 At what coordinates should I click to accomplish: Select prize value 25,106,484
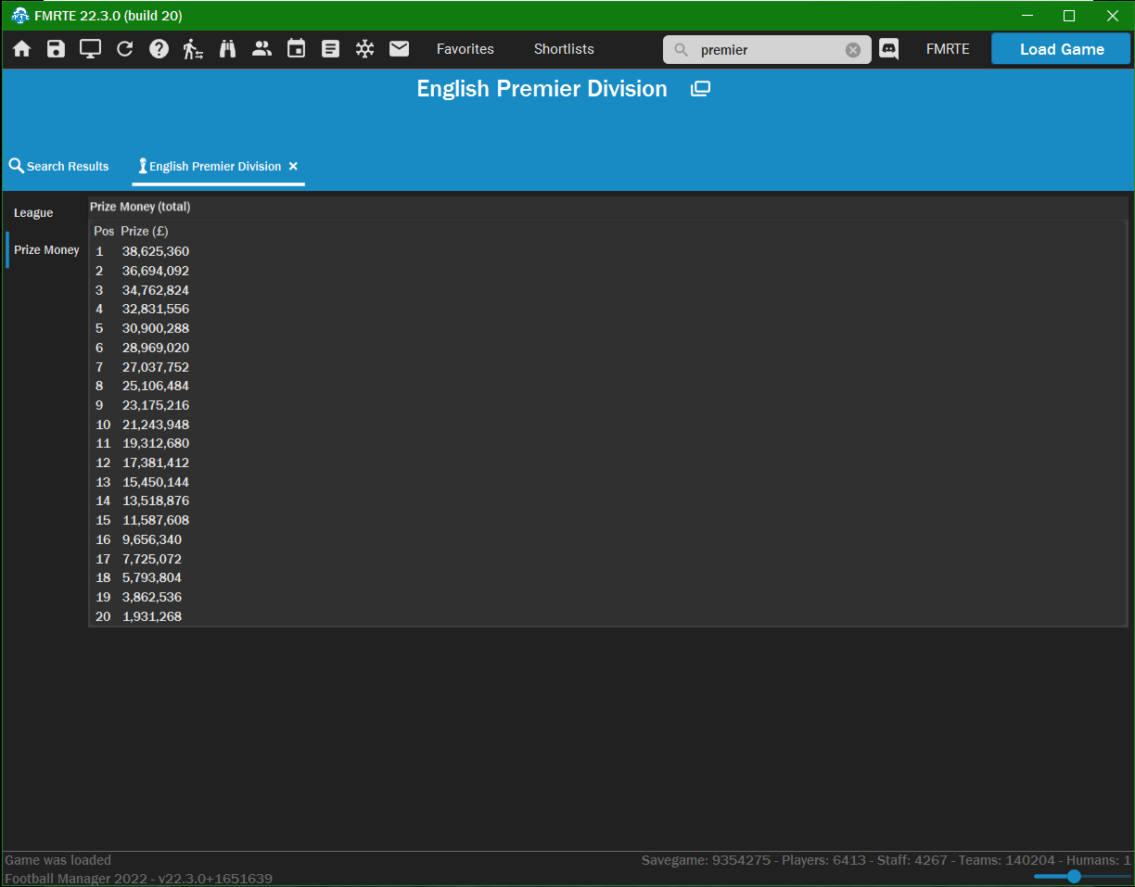(x=156, y=386)
